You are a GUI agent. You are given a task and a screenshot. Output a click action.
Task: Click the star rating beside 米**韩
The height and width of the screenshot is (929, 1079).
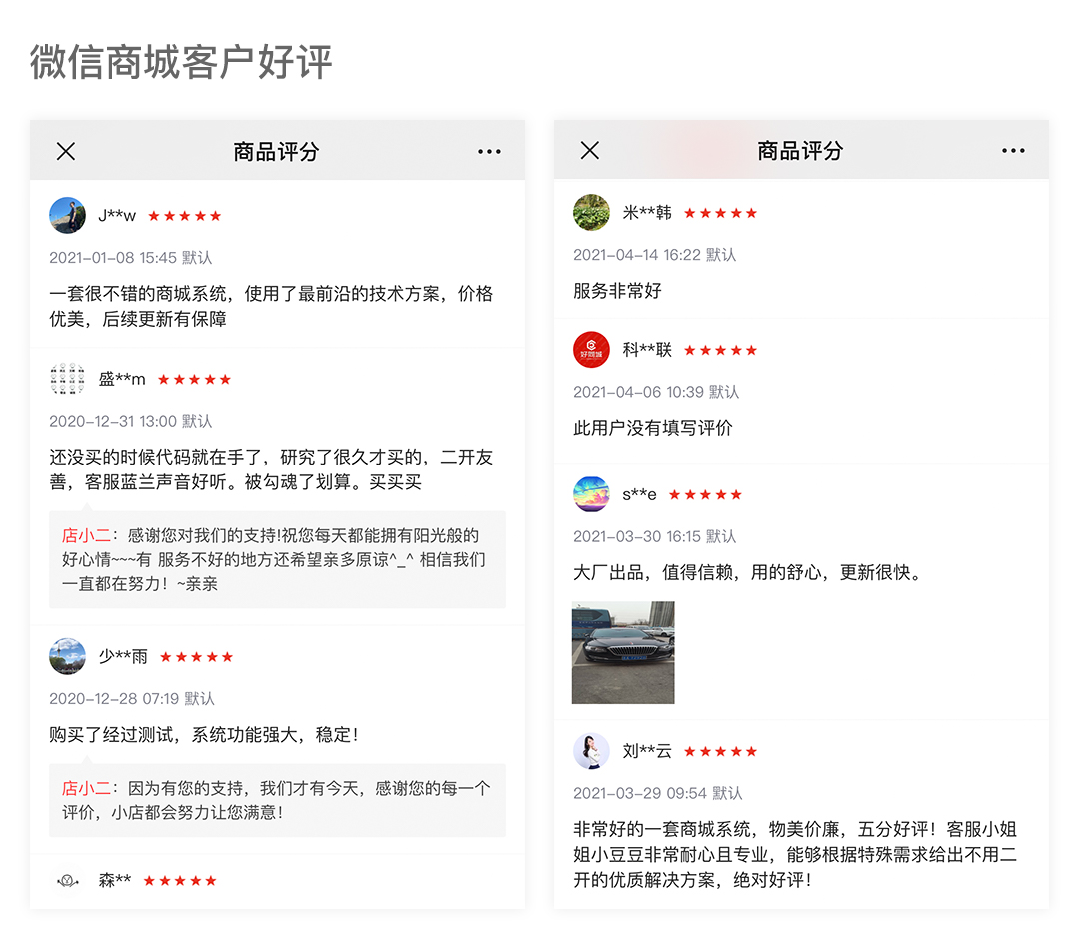[720, 214]
